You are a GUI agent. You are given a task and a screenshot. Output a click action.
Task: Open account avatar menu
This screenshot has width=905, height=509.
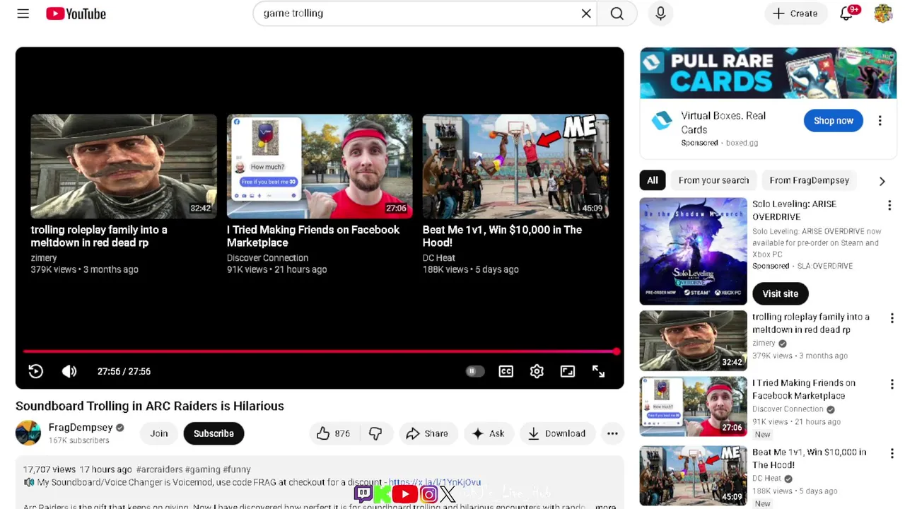[883, 13]
